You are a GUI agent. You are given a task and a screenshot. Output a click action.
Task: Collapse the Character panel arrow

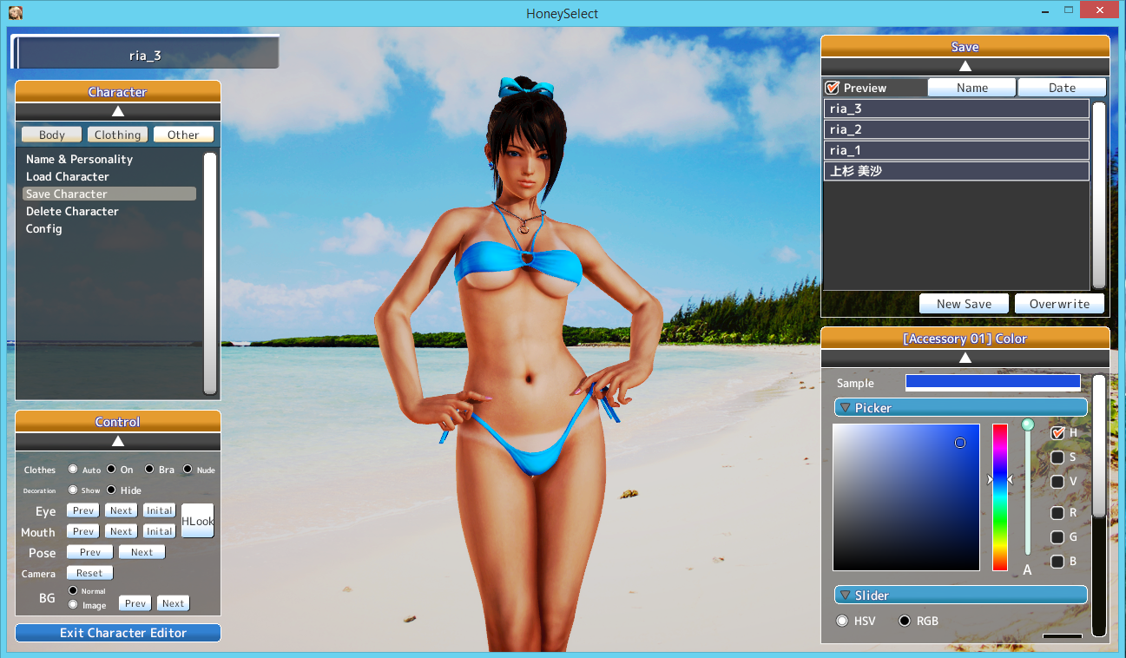(118, 111)
